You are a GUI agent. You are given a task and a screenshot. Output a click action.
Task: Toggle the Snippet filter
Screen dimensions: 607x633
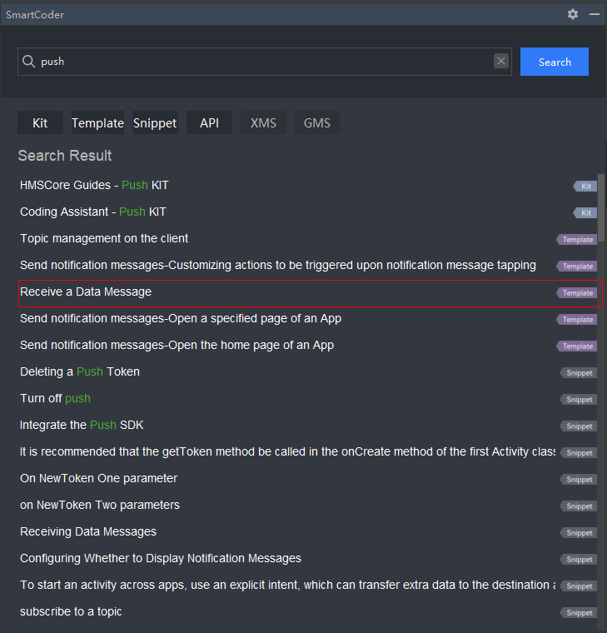155,122
